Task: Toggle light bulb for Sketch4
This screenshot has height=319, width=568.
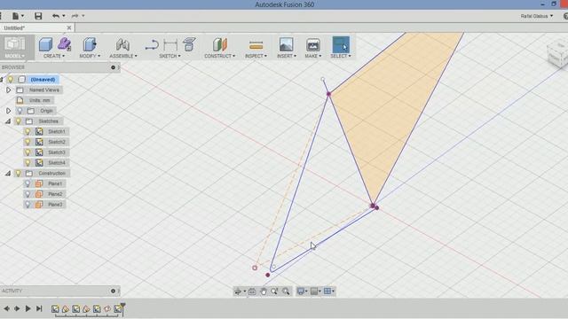Action: pyautogui.click(x=28, y=163)
